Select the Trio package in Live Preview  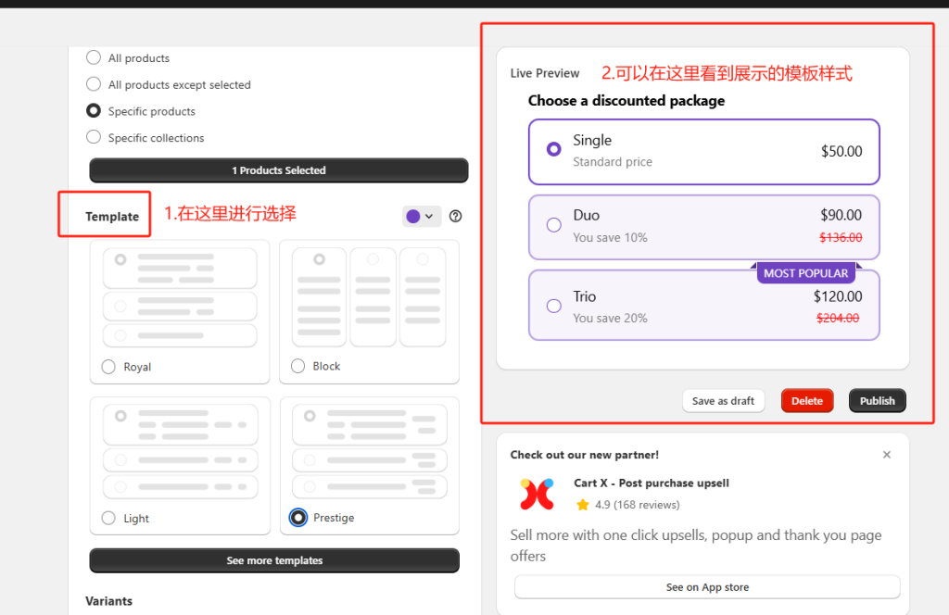pos(554,306)
